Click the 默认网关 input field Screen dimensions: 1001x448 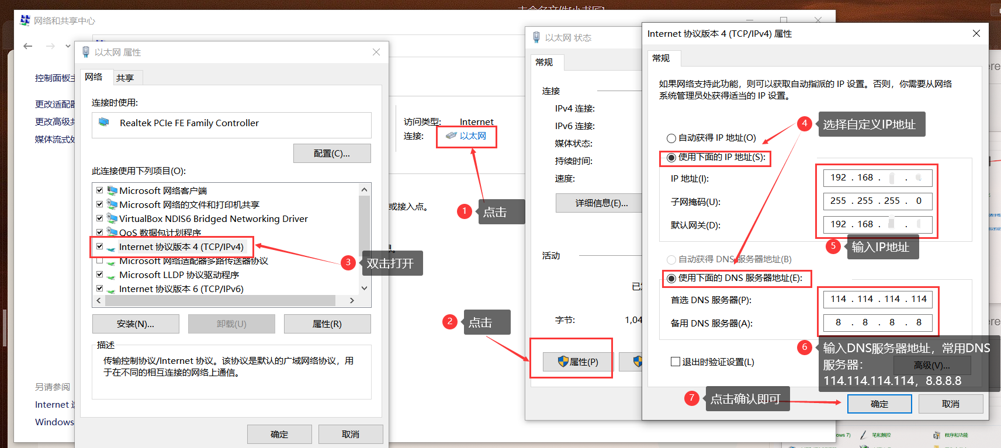(x=878, y=224)
